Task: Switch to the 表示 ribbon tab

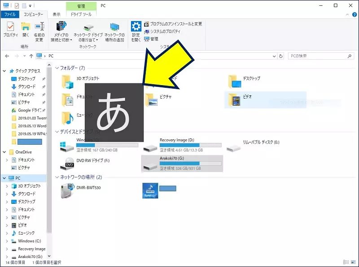Action: (57, 14)
